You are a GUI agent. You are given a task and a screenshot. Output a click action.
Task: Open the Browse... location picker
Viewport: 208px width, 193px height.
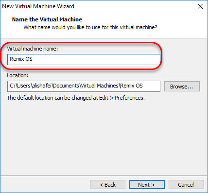(x=182, y=87)
